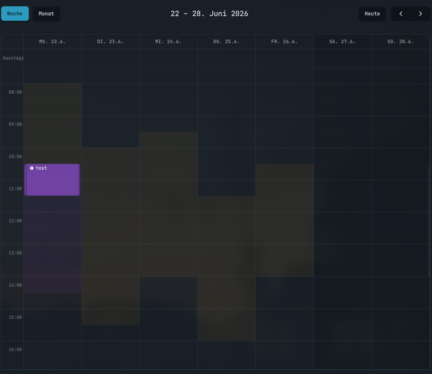Screen dimensions: 432x374
Task: Select the DO. 25.6. day header
Action: [x=227, y=42]
